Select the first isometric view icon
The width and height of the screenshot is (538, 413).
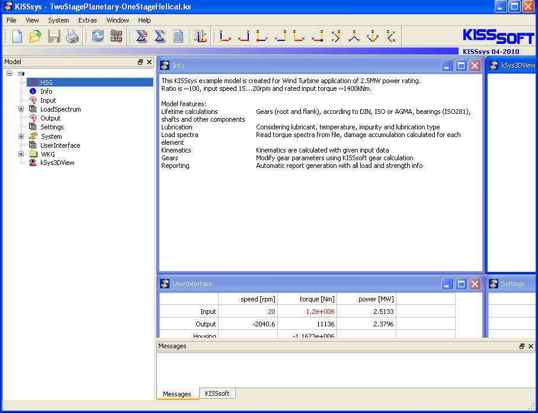point(336,36)
